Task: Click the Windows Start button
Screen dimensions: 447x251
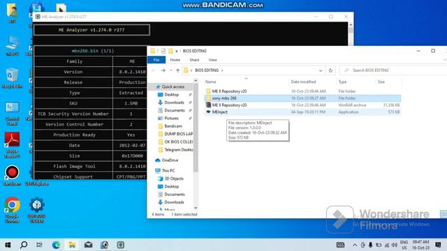Action: point(8,245)
